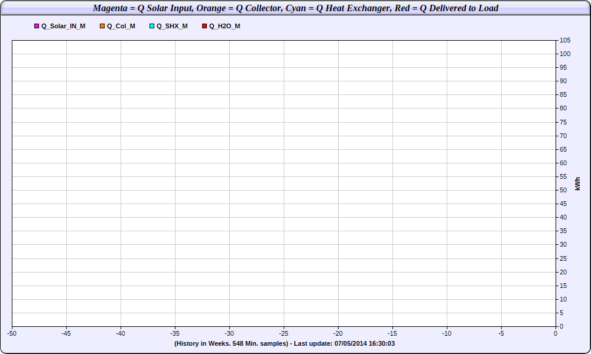Click the 105 y-axis tick label
591x354 pixels.
tap(565, 40)
